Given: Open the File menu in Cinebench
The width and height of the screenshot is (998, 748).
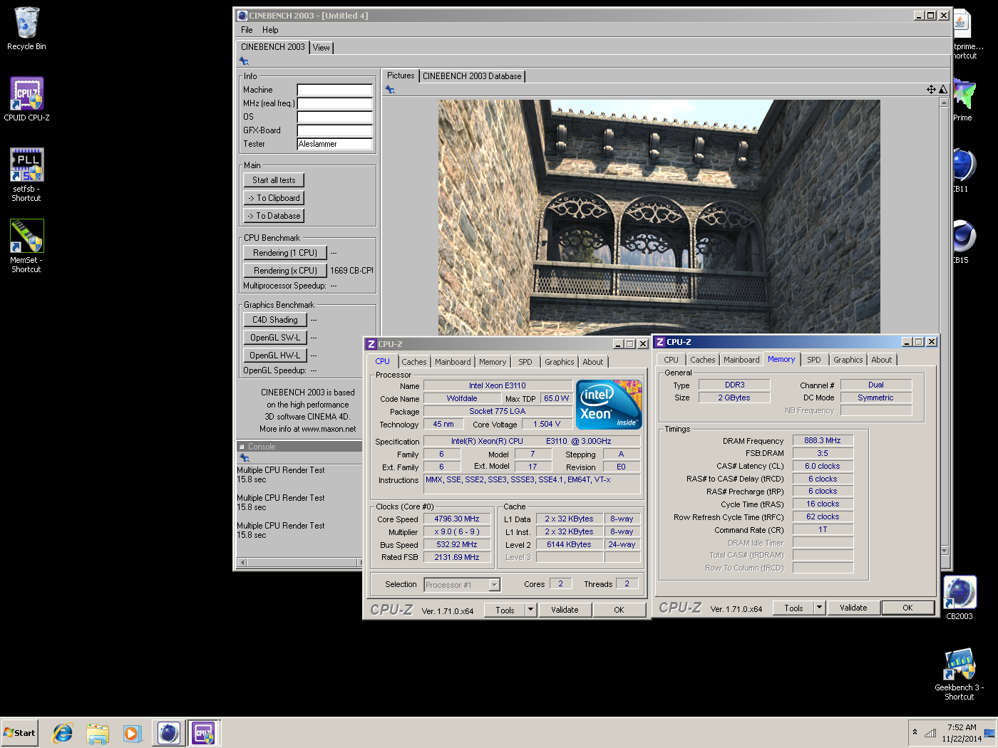Looking at the screenshot, I should click(x=247, y=30).
